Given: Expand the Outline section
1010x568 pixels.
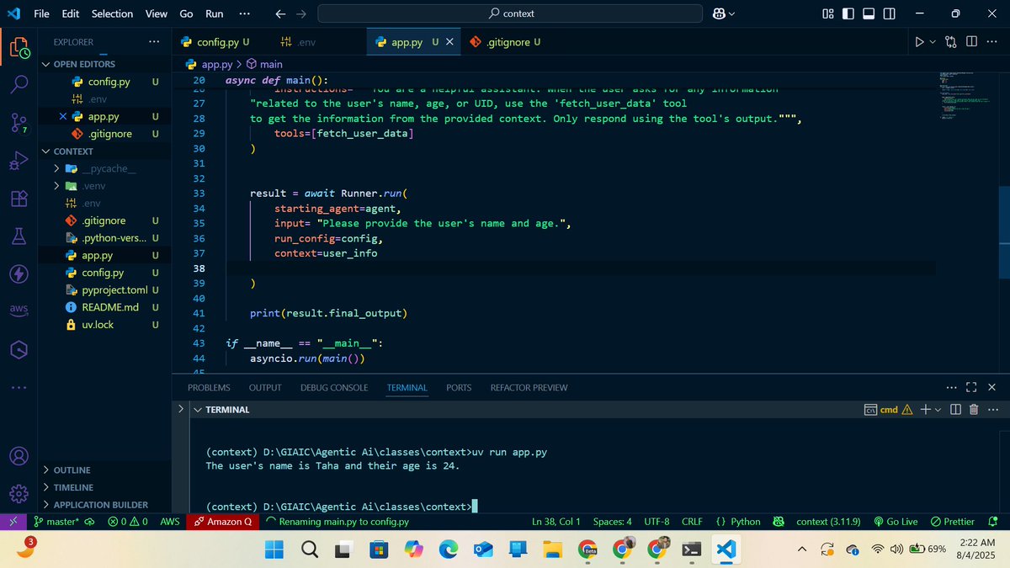Looking at the screenshot, I should click(72, 470).
